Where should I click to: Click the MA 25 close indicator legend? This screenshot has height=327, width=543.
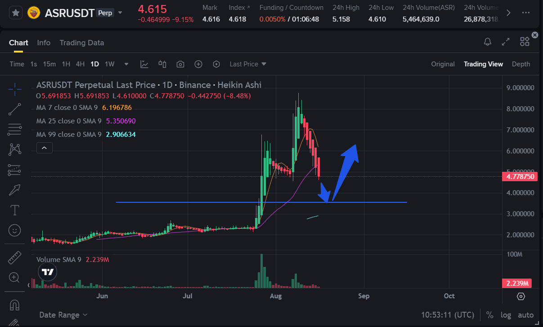click(86, 121)
